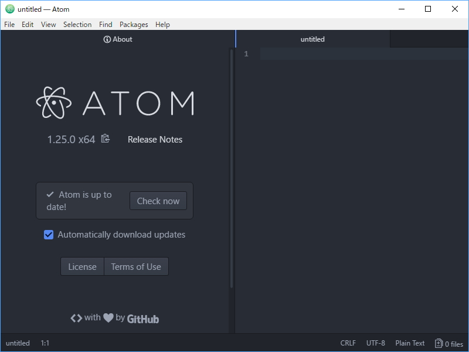Switch grammar from Plain Text

pos(410,343)
